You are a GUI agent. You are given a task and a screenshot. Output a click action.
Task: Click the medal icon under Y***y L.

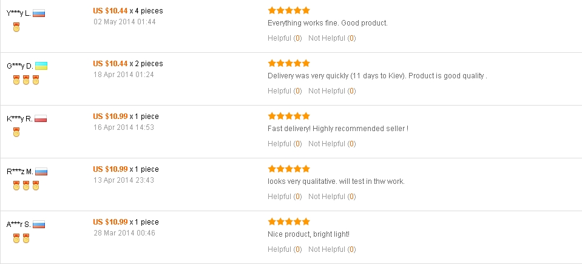coord(16,27)
